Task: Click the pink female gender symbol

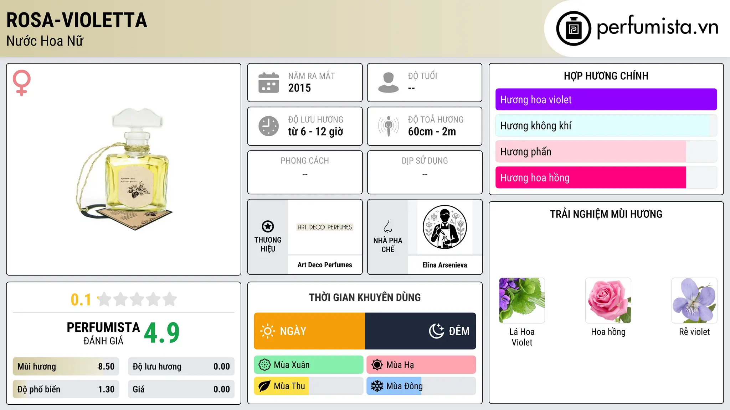Action: (21, 83)
